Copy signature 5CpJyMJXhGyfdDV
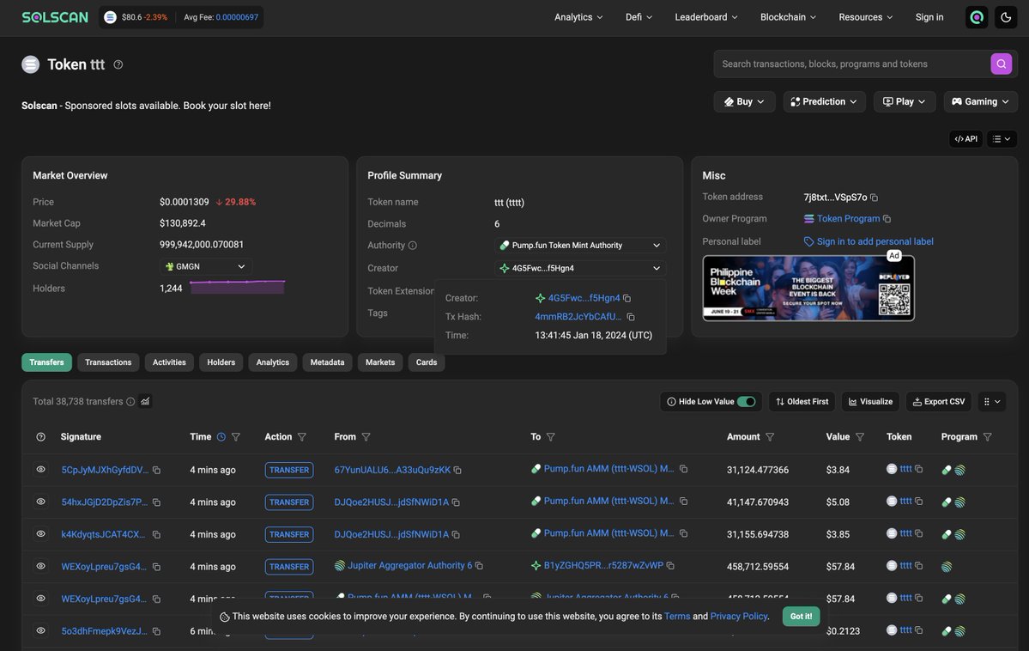The width and height of the screenshot is (1029, 651). point(156,471)
